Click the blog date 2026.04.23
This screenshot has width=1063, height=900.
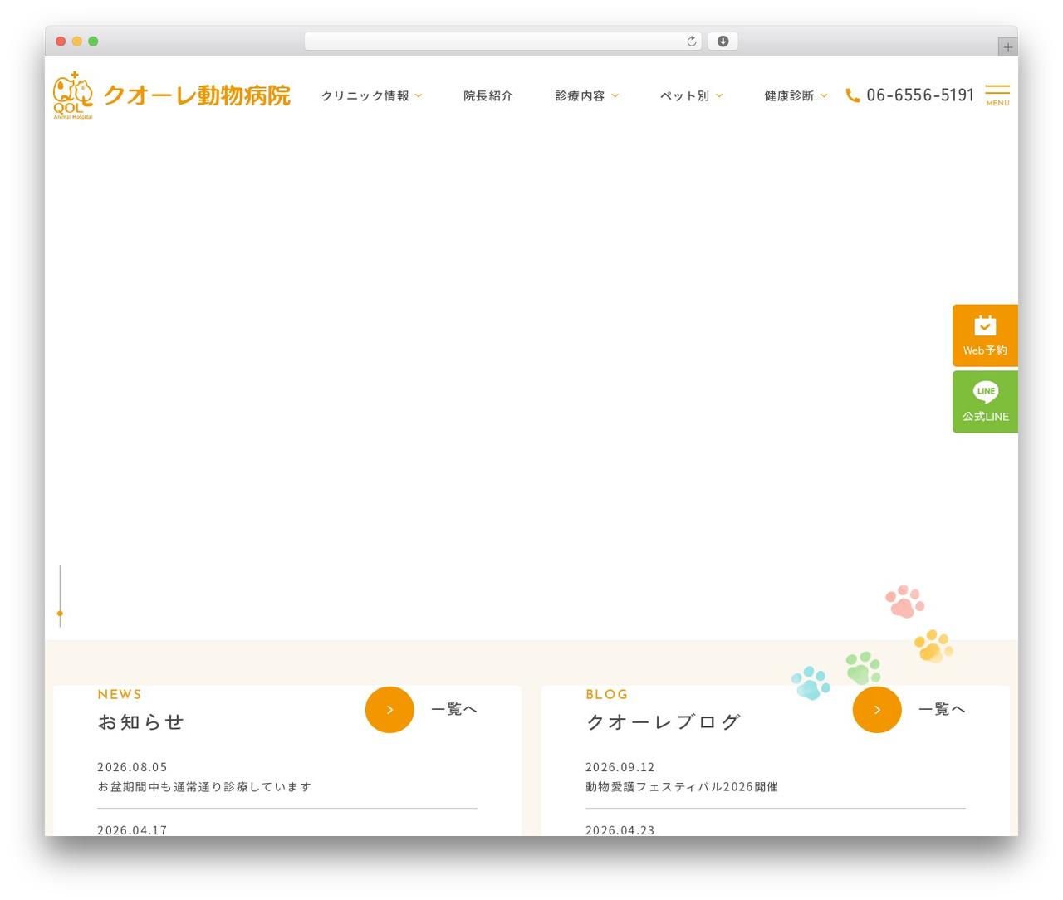(x=620, y=830)
